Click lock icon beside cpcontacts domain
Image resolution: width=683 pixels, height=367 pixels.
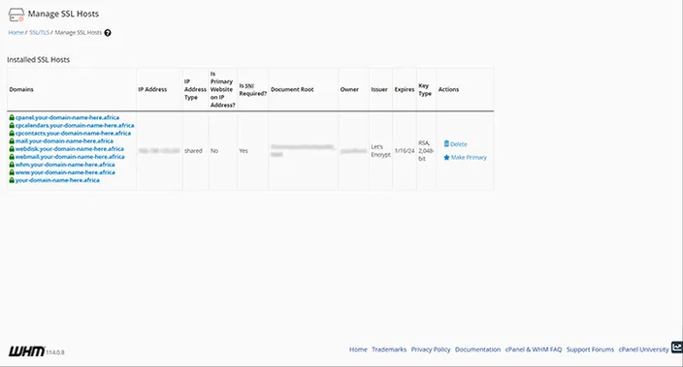click(x=12, y=133)
